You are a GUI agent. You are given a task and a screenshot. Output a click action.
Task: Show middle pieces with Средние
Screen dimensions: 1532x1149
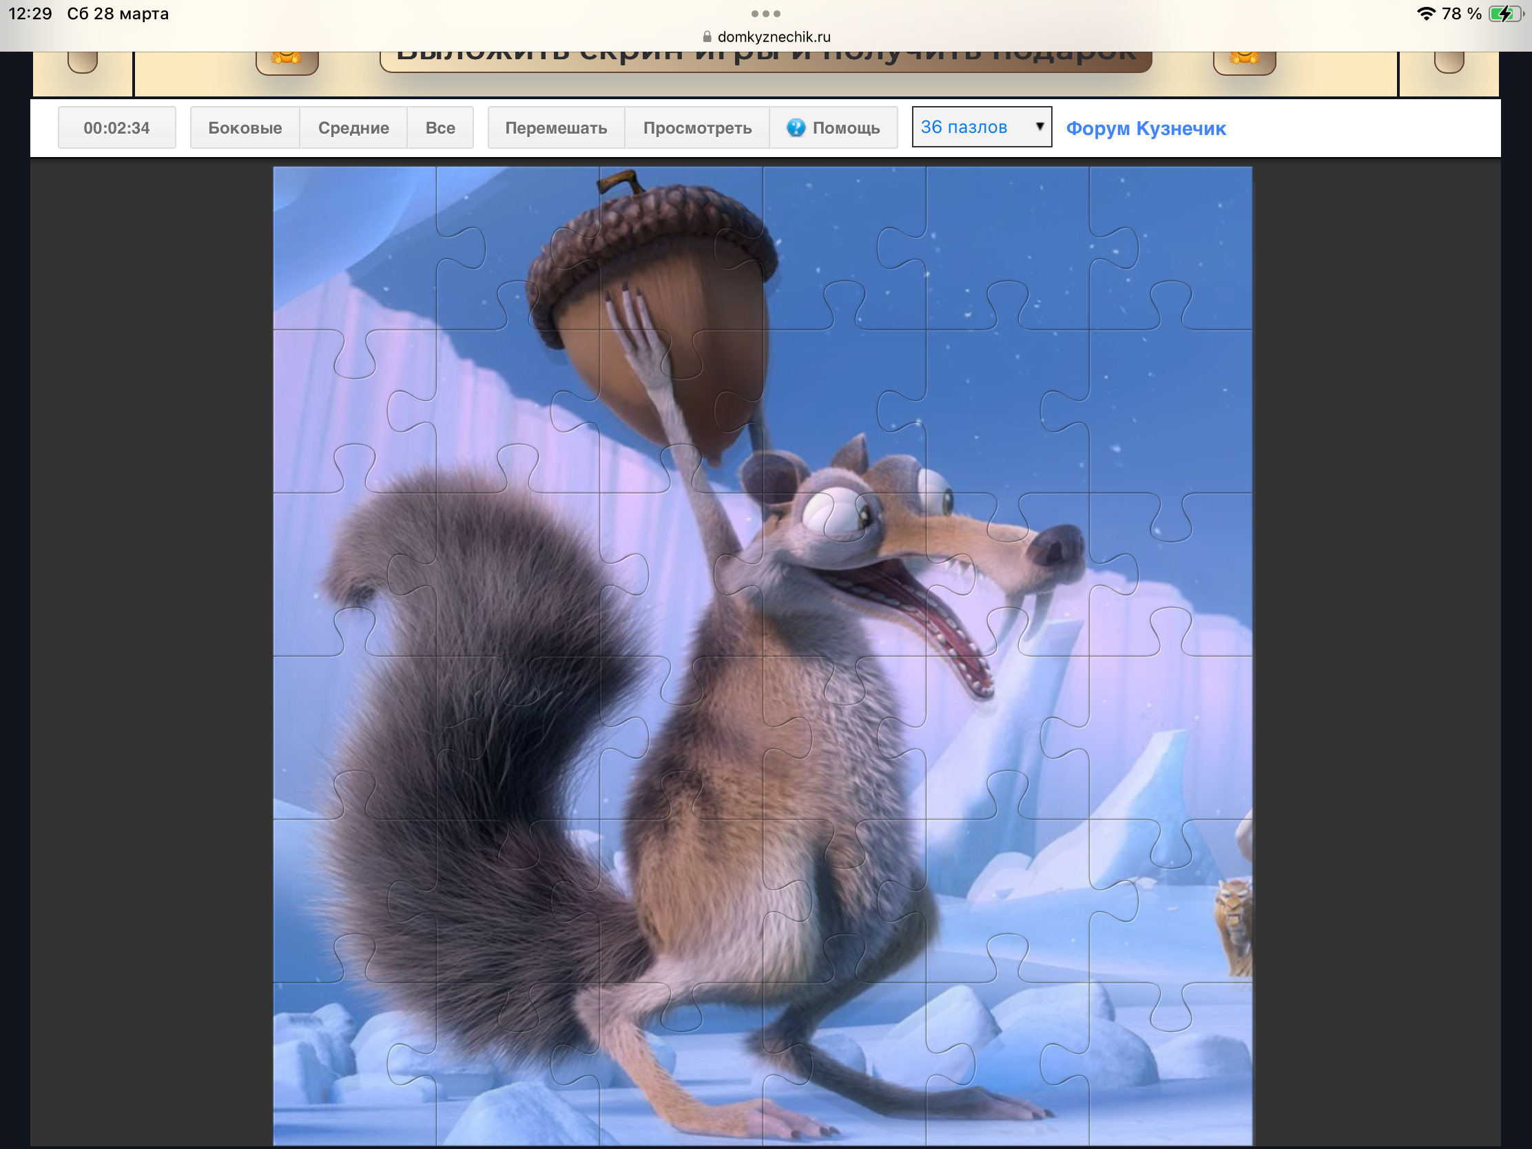353,127
